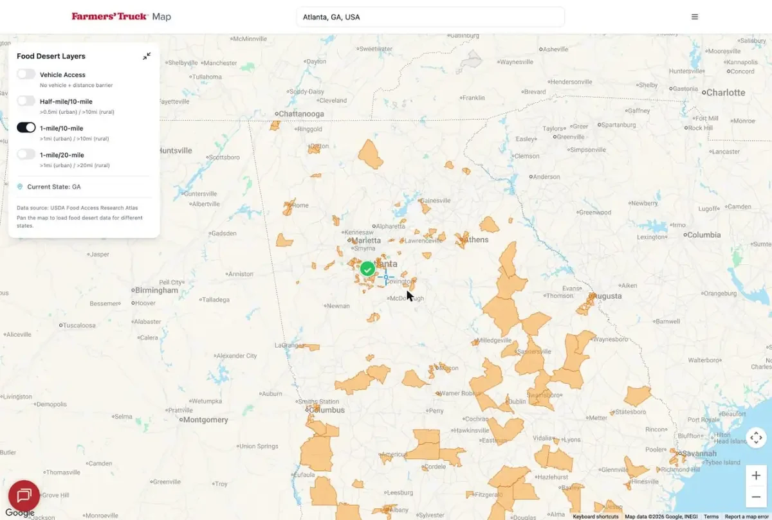Open Keyboard shortcuts link
Screen dimensions: 772x520
[596, 517]
